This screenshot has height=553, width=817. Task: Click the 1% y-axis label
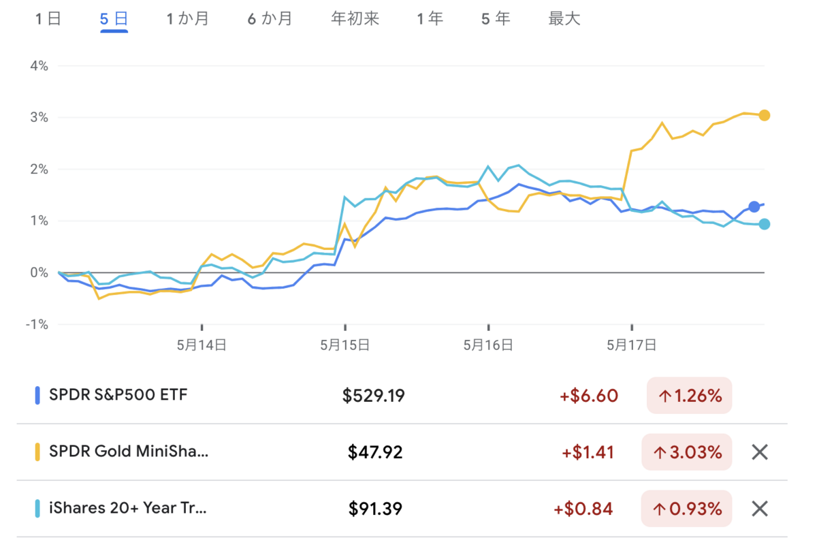pos(39,221)
